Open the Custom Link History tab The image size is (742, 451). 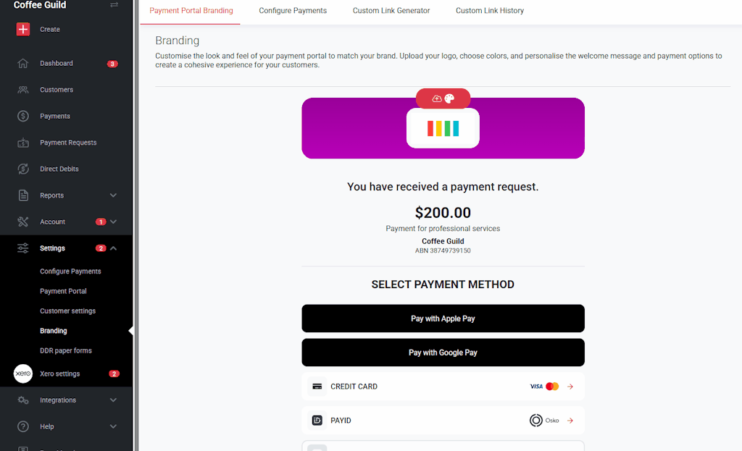(x=490, y=11)
